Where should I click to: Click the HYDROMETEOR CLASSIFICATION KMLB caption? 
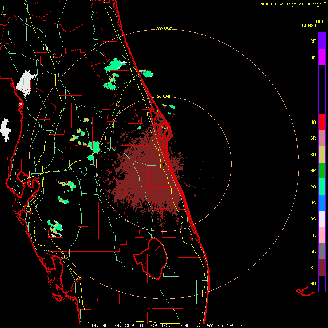tap(164, 325)
